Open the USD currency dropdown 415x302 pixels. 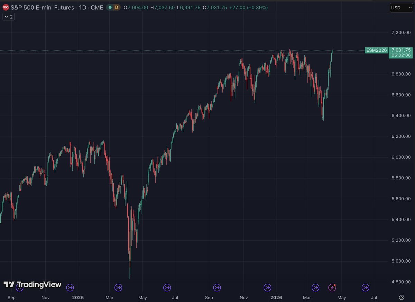[x=401, y=7]
